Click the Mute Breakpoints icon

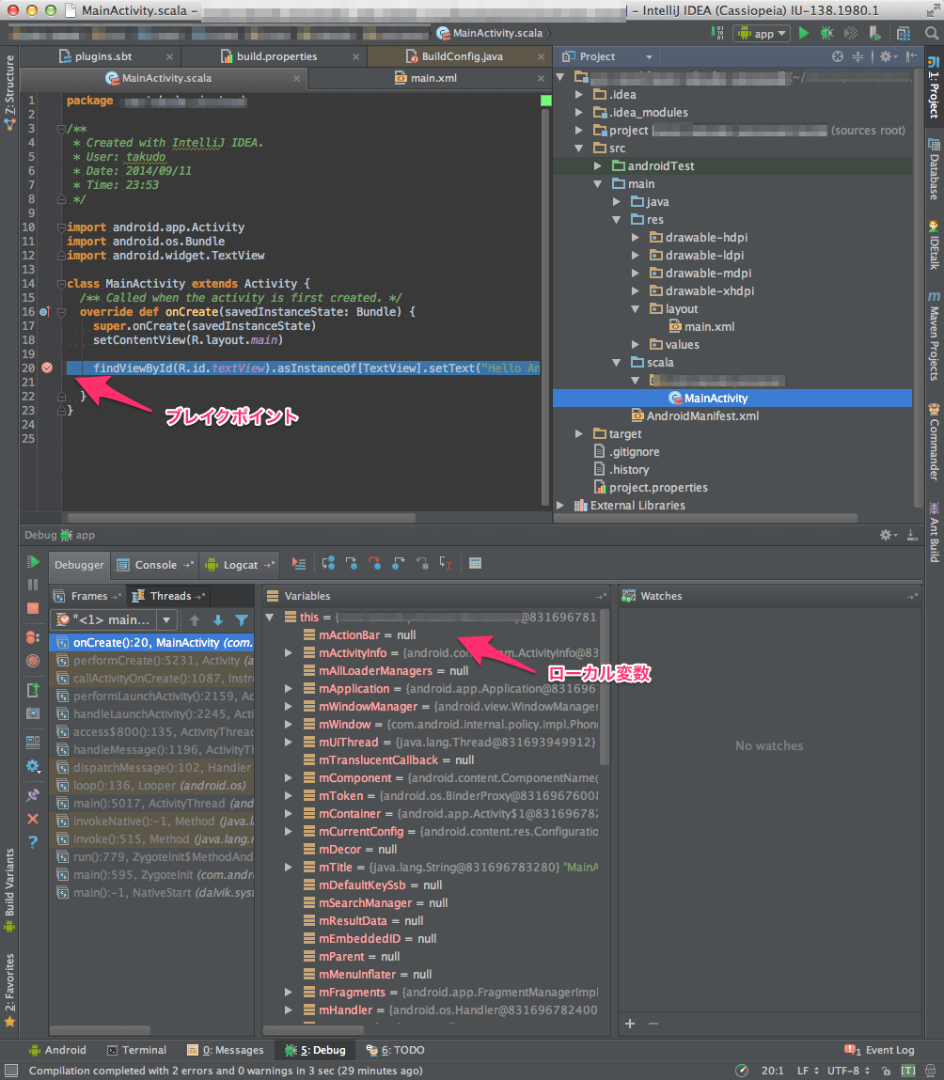point(33,660)
